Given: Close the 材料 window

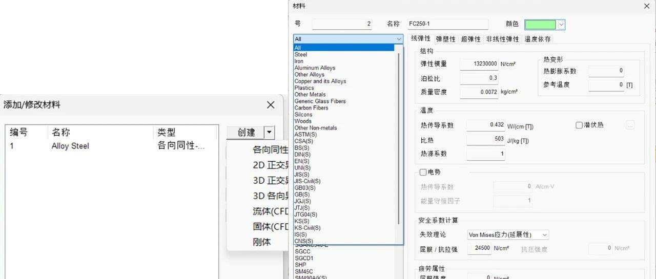Looking at the screenshot, I should point(647,6).
